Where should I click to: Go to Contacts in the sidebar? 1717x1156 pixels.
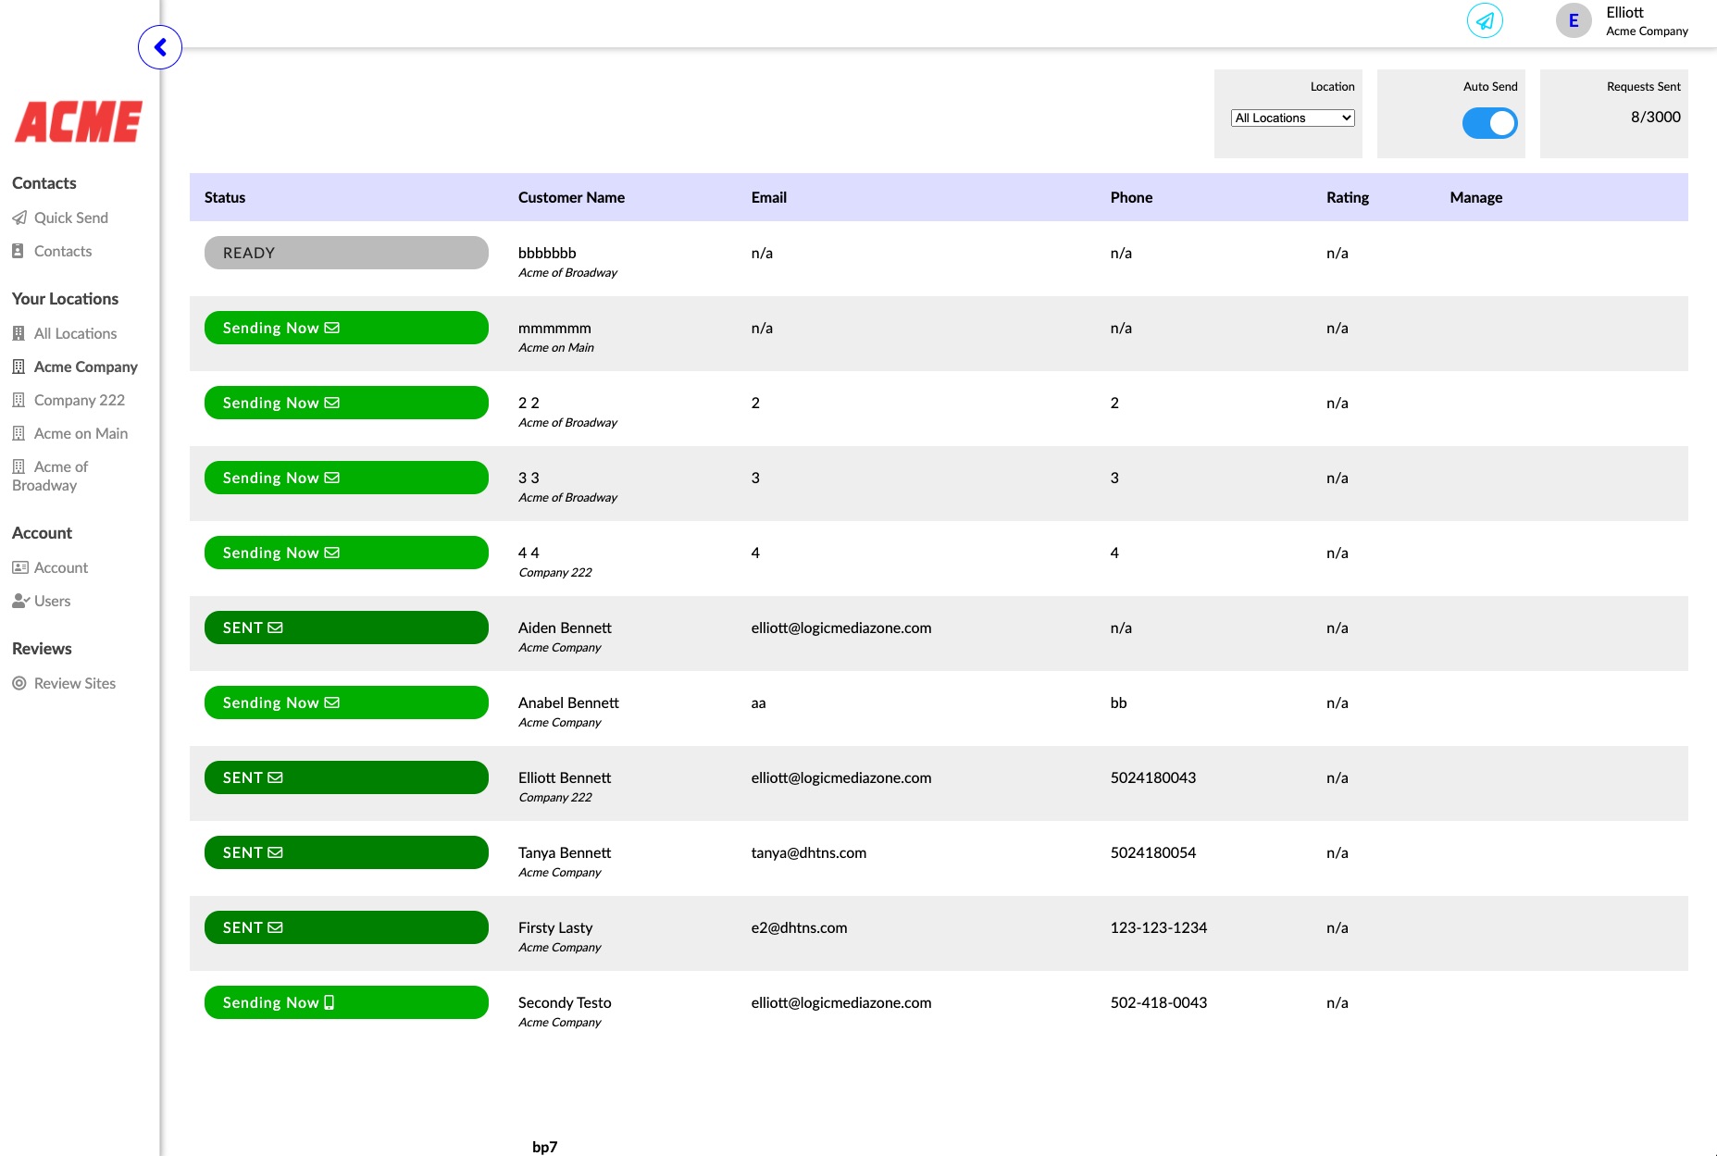(63, 251)
